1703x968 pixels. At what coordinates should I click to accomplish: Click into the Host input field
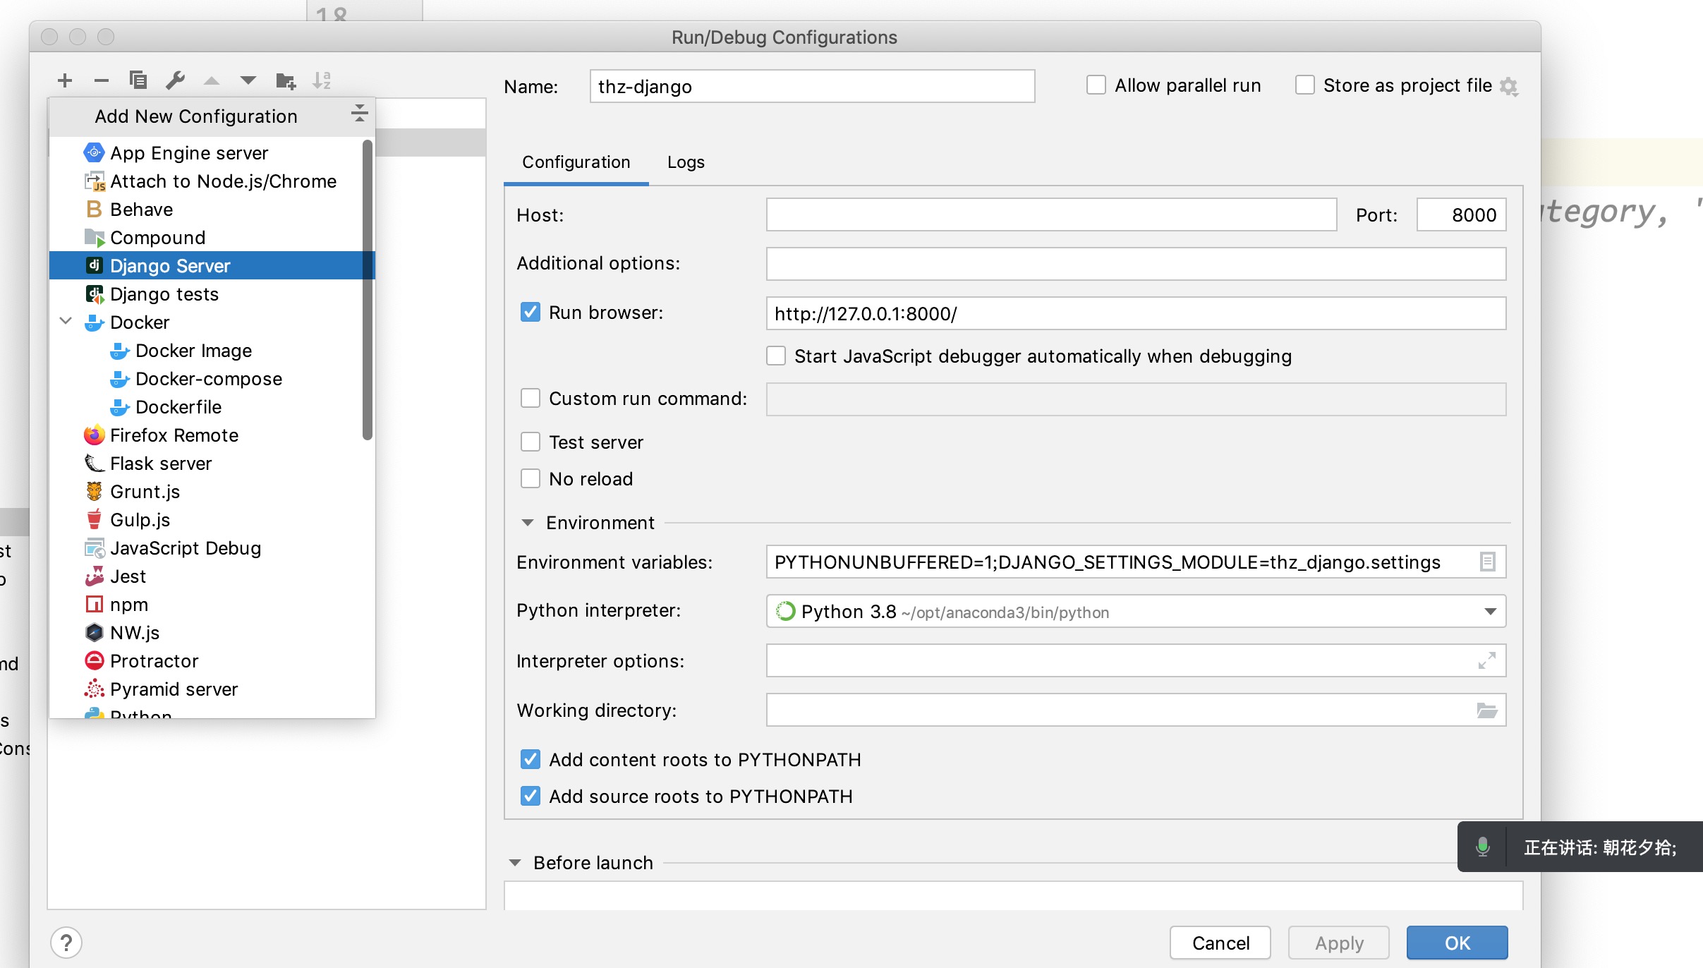(1051, 215)
